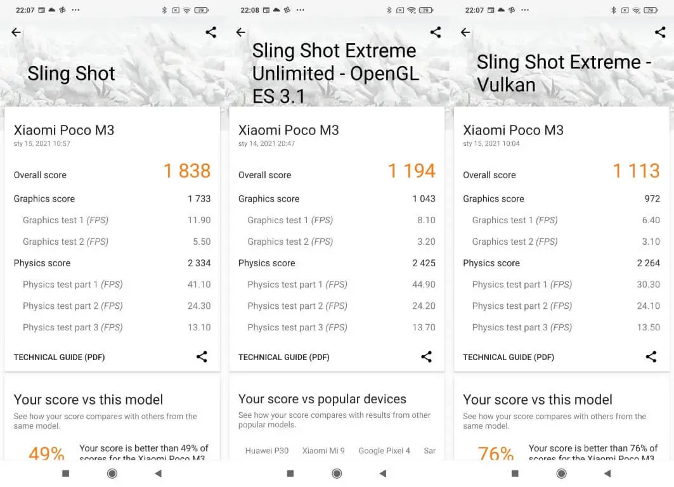Go back from the Sling Shot results screen
The height and width of the screenshot is (487, 674).
[16, 32]
